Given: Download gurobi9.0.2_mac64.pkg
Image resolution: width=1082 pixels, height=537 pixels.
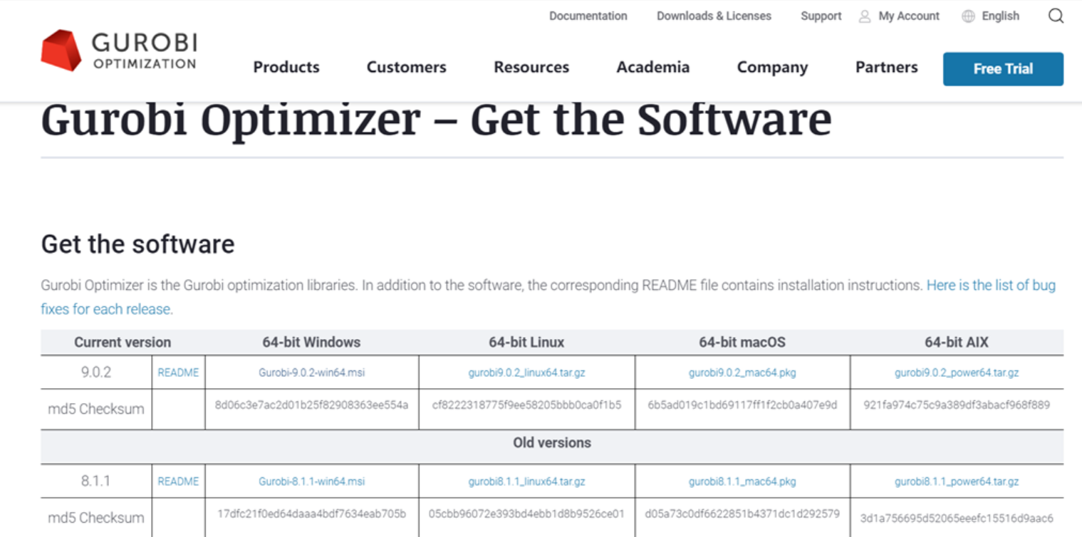Looking at the screenshot, I should tap(742, 372).
